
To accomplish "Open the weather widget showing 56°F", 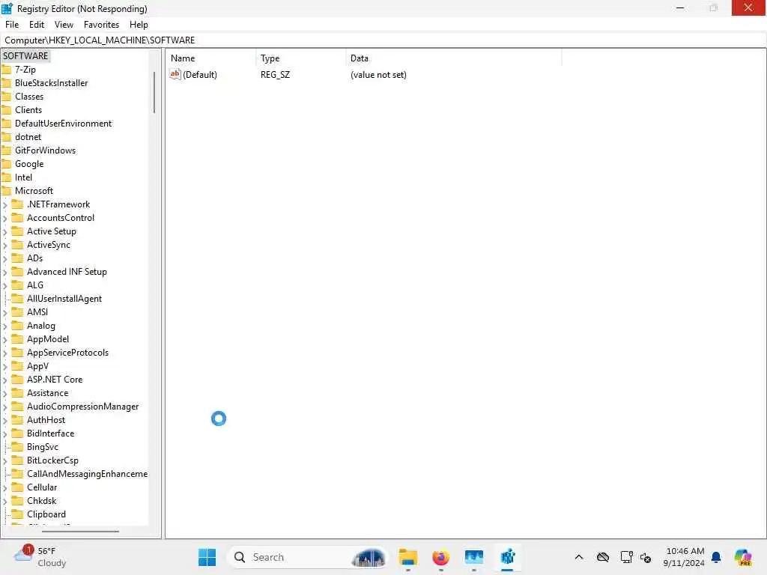I will click(x=40, y=557).
